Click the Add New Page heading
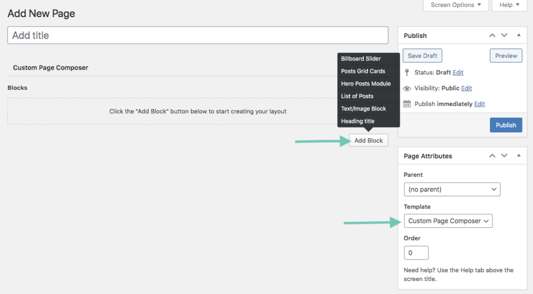533x294 pixels. [41, 14]
